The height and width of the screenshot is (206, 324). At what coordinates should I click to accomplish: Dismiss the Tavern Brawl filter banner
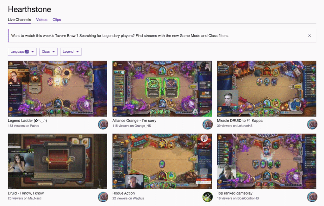coord(309,36)
